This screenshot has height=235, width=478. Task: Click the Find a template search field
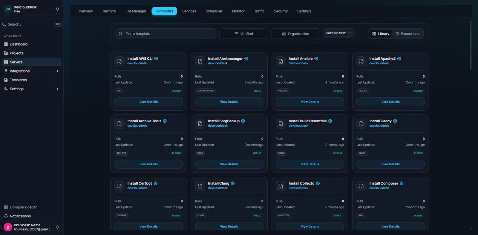pyautogui.click(x=166, y=34)
